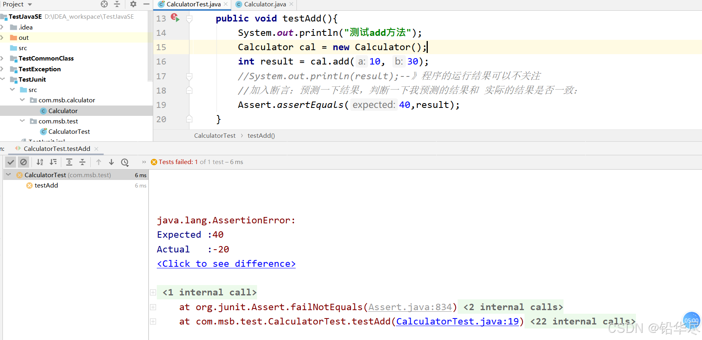
Task: Expand the TestCommonClass module
Action: click(x=2, y=59)
